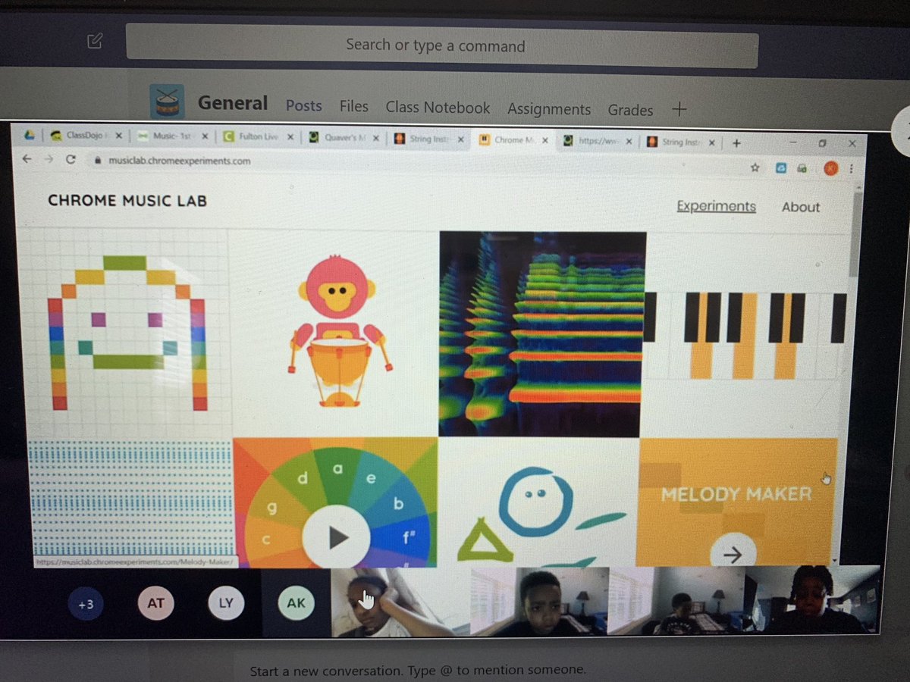Screen dimensions: 910x682
Task: Click the Teams new chat compose icon
Action: pos(95,41)
